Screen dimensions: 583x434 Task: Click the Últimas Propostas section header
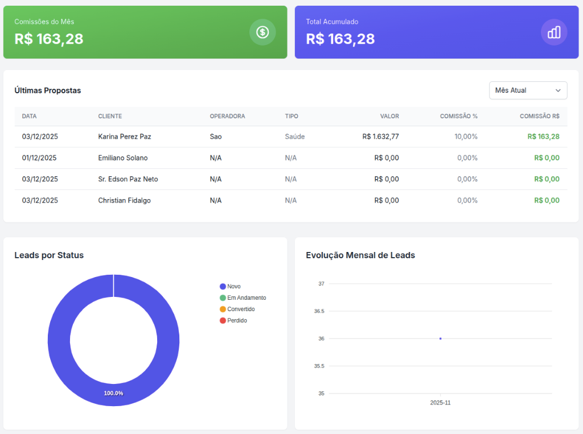tap(48, 90)
